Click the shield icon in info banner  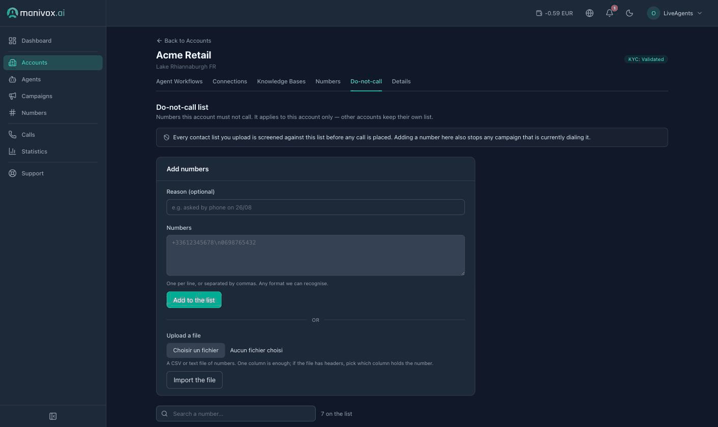pos(166,137)
